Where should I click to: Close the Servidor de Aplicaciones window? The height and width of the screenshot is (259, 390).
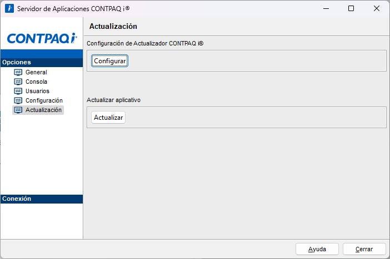[377, 8]
